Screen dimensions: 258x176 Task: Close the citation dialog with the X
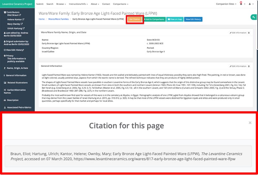pyautogui.click(x=250, y=123)
